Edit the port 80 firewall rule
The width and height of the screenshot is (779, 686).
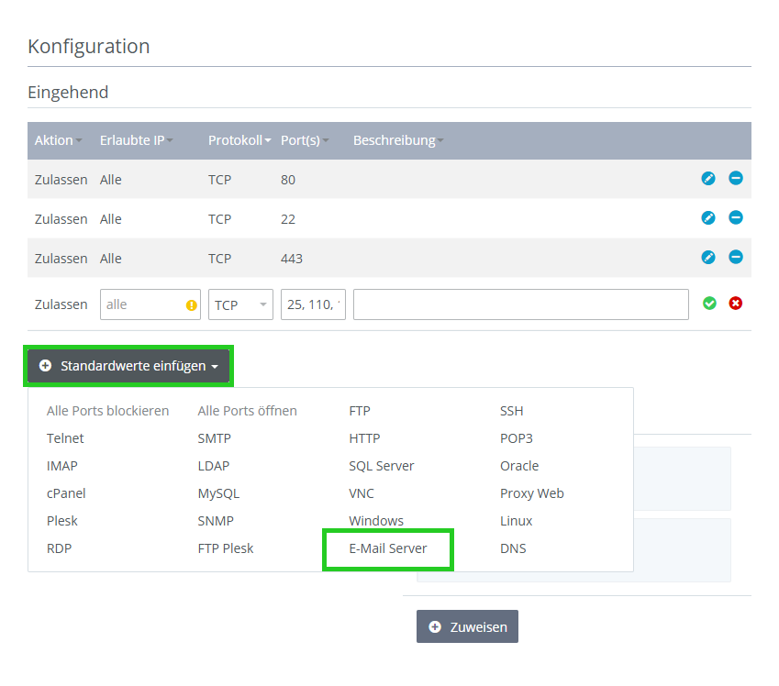point(708,178)
